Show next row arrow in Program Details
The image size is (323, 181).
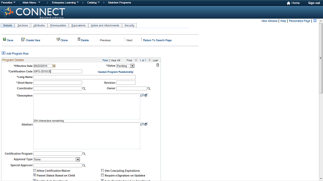coord(149,60)
